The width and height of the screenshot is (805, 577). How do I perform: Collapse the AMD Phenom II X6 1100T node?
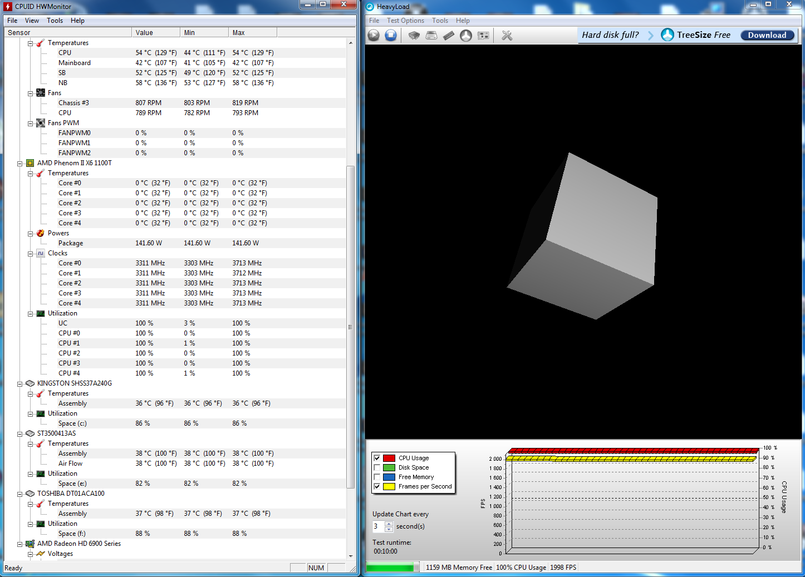pos(20,164)
